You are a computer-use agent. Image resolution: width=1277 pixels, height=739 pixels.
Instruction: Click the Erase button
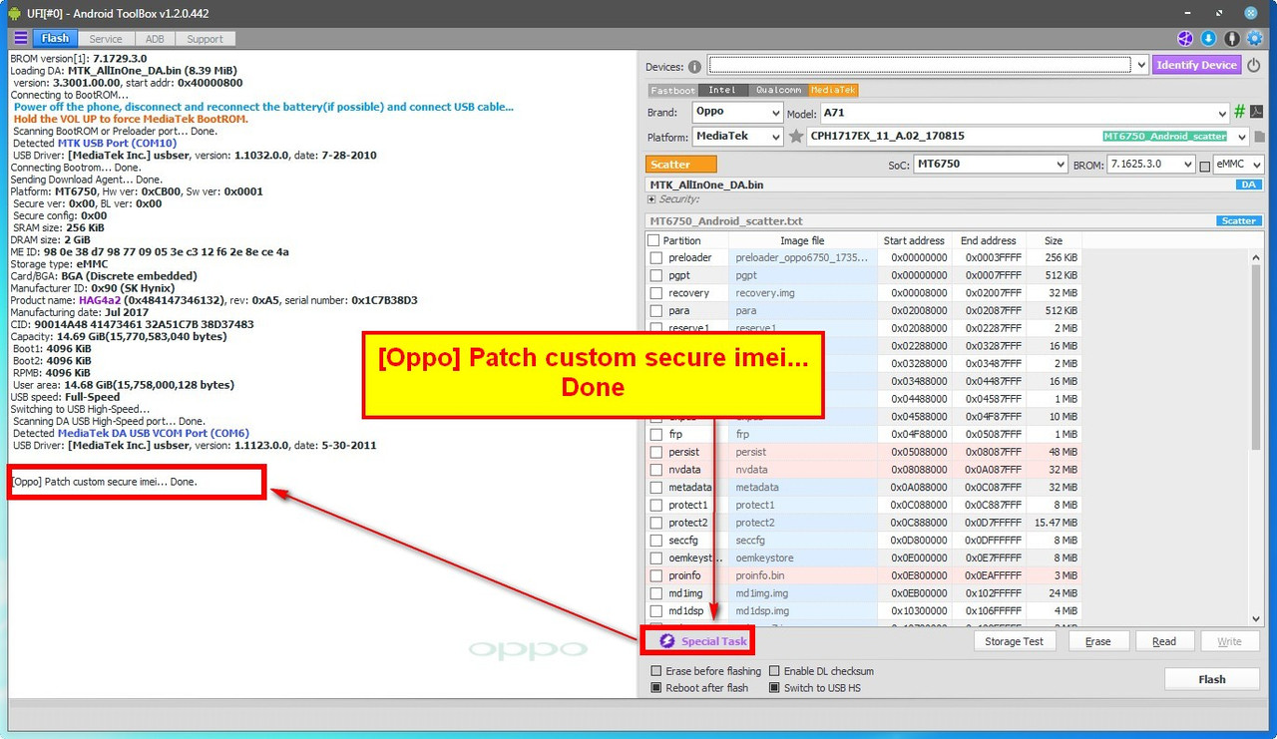[1098, 641]
